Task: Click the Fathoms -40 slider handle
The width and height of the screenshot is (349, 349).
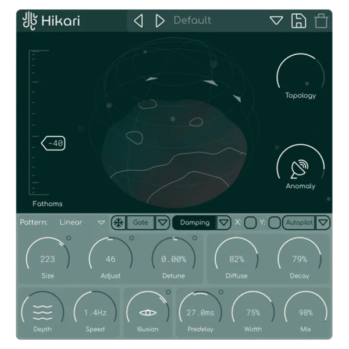Action: tap(53, 143)
